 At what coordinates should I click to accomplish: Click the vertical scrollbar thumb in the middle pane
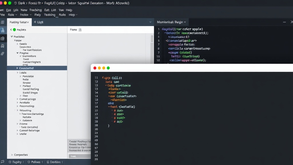point(152,39)
